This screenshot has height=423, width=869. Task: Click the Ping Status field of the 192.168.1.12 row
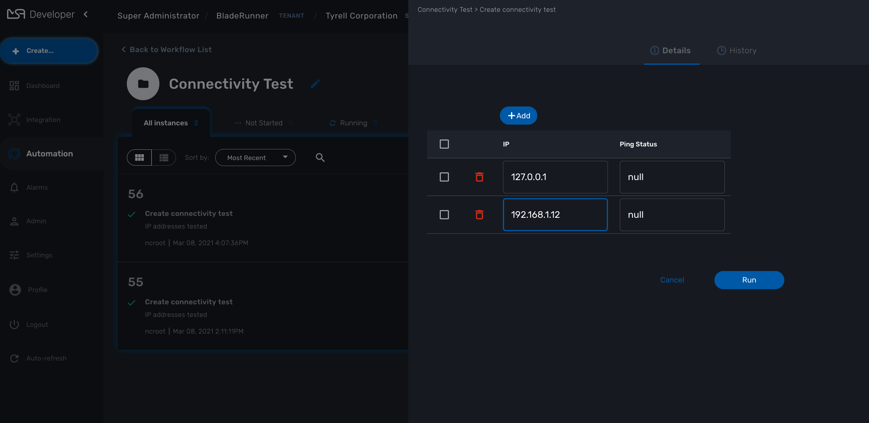coord(672,215)
